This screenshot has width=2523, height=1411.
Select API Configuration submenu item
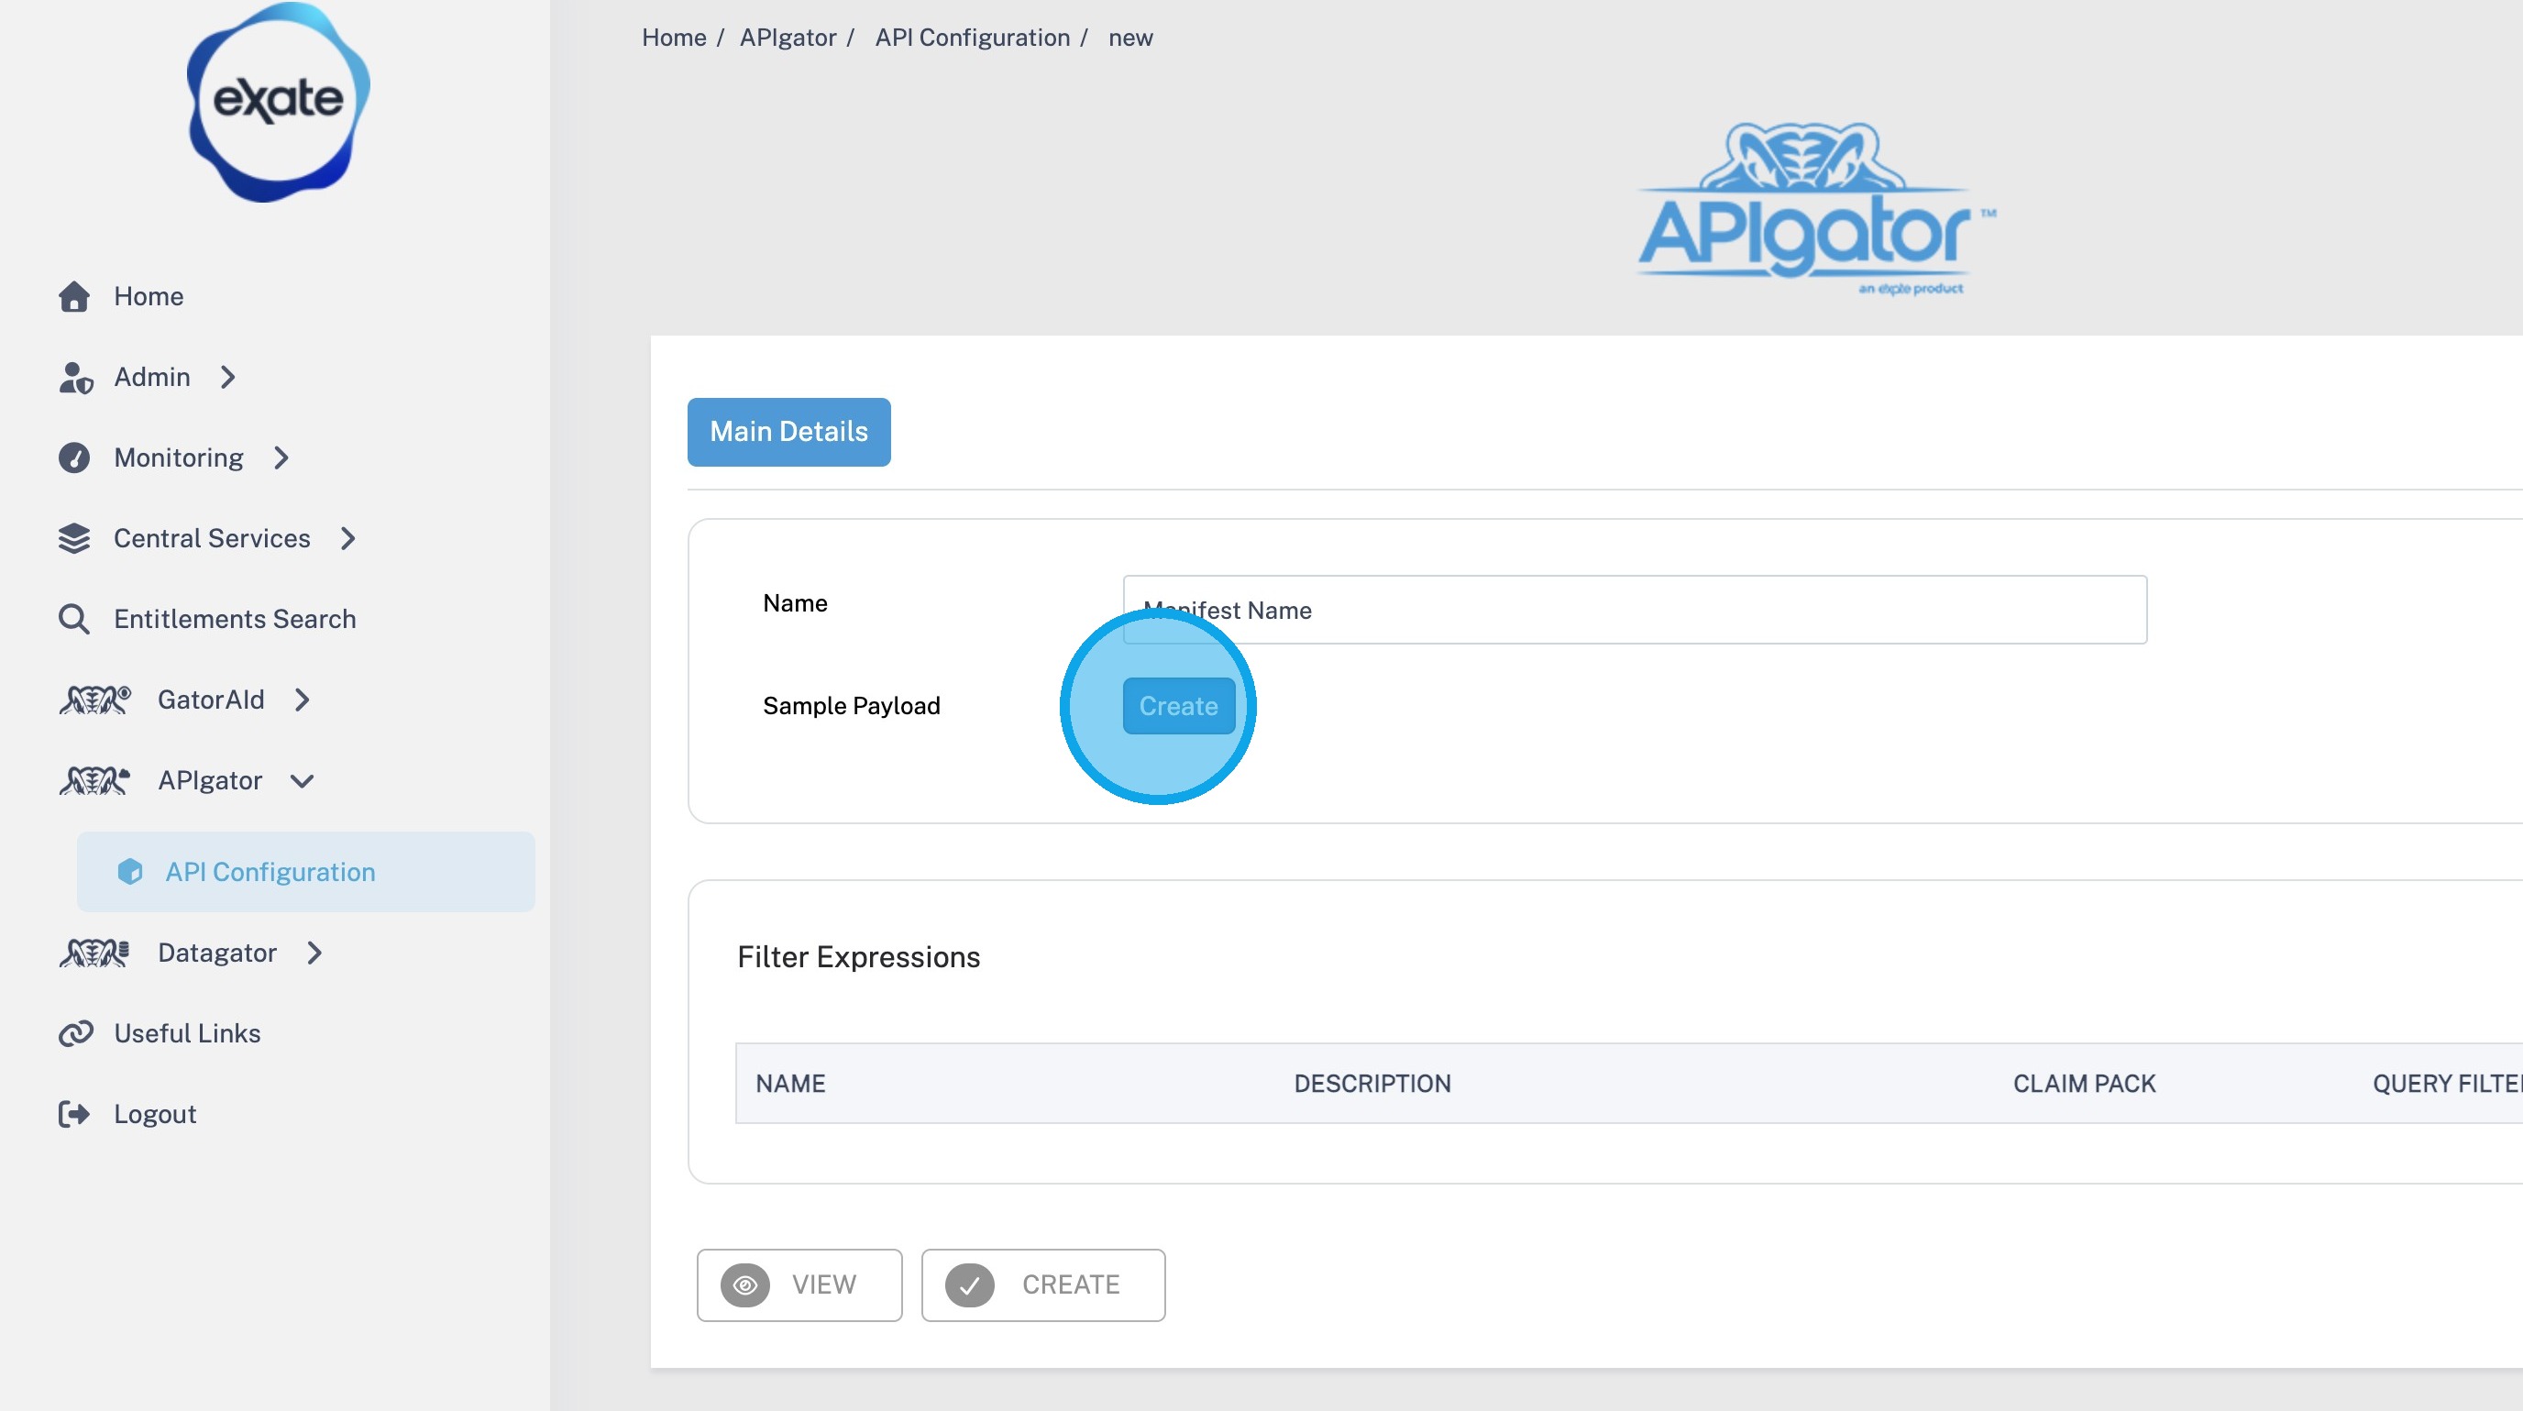click(305, 872)
